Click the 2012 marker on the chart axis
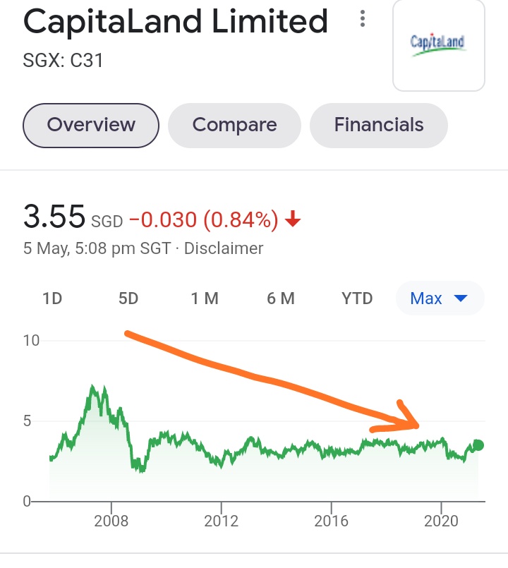Image resolution: width=508 pixels, height=568 pixels. tap(221, 521)
